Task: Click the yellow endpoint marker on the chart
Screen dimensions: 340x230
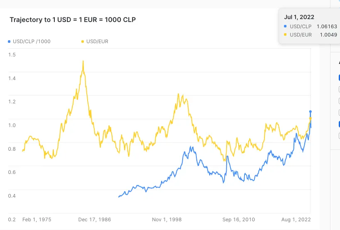Action: (311, 119)
